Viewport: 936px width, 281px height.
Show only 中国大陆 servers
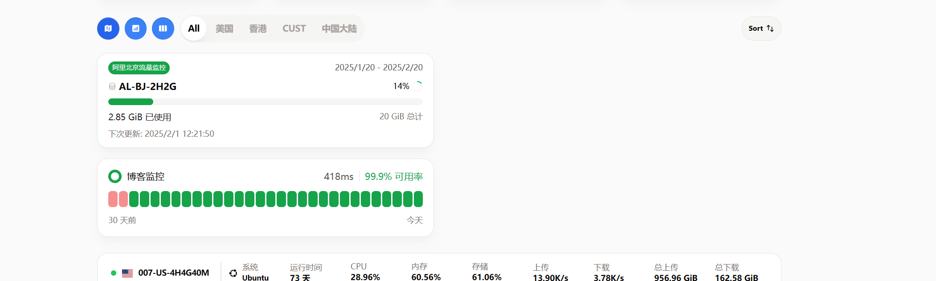tap(339, 29)
